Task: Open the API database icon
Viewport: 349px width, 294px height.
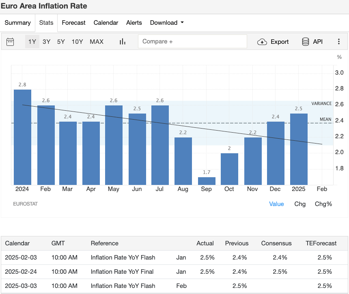Action: tap(305, 41)
